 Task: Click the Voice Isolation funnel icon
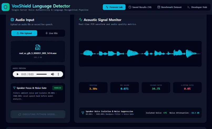(83, 113)
